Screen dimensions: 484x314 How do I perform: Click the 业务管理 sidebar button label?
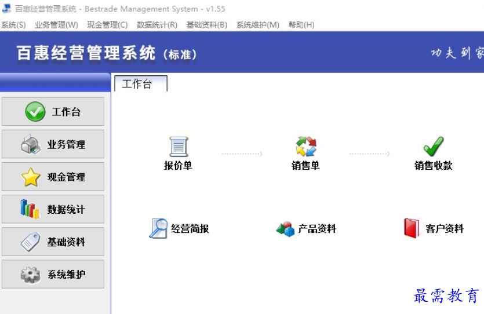pos(66,144)
